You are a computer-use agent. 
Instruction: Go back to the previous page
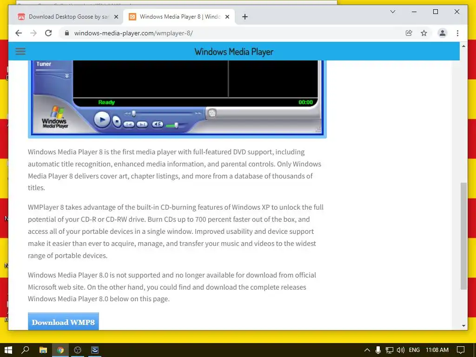[x=19, y=33]
